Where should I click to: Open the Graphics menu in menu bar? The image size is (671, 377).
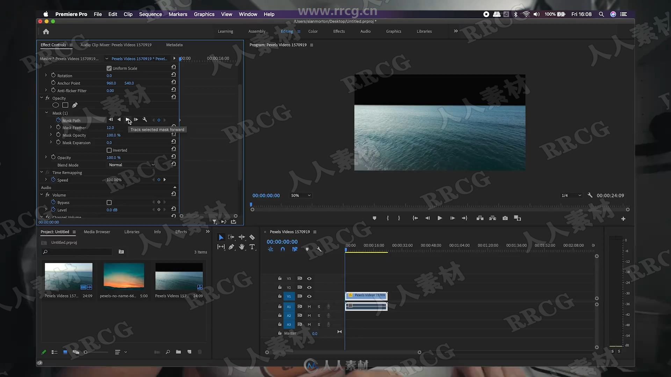[204, 14]
